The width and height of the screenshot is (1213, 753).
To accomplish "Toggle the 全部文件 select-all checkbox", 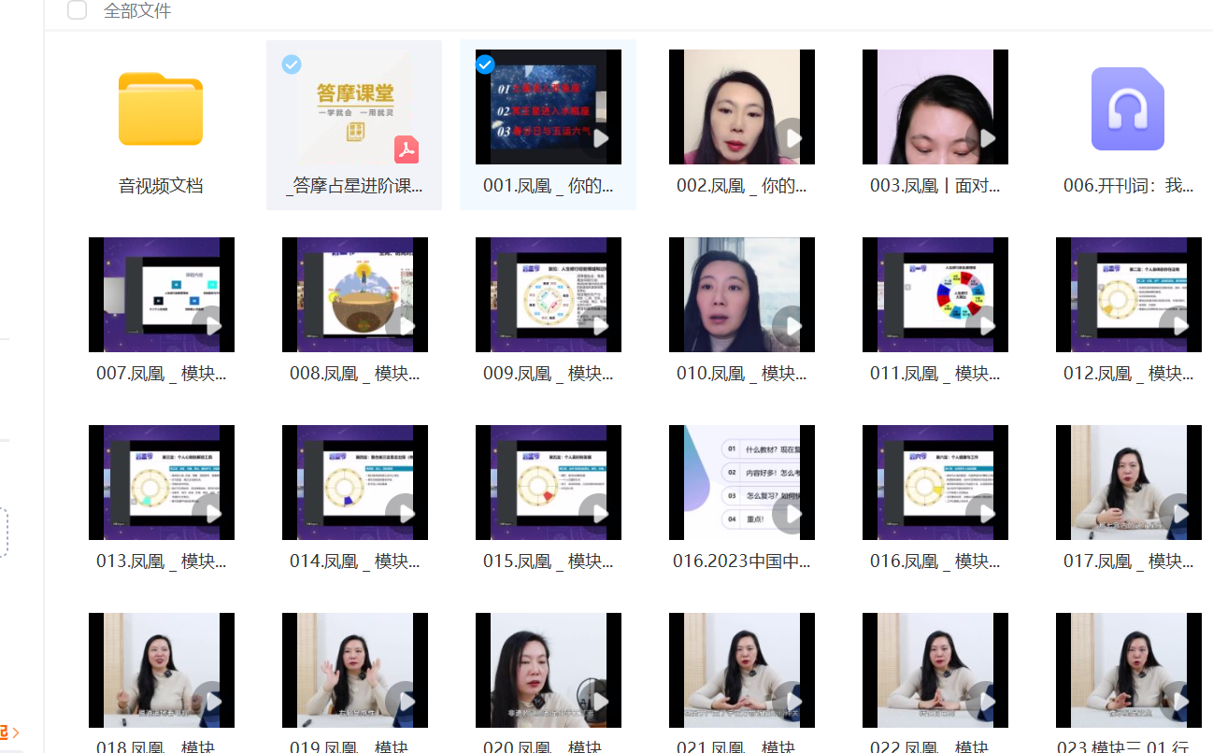I will pyautogui.click(x=78, y=11).
